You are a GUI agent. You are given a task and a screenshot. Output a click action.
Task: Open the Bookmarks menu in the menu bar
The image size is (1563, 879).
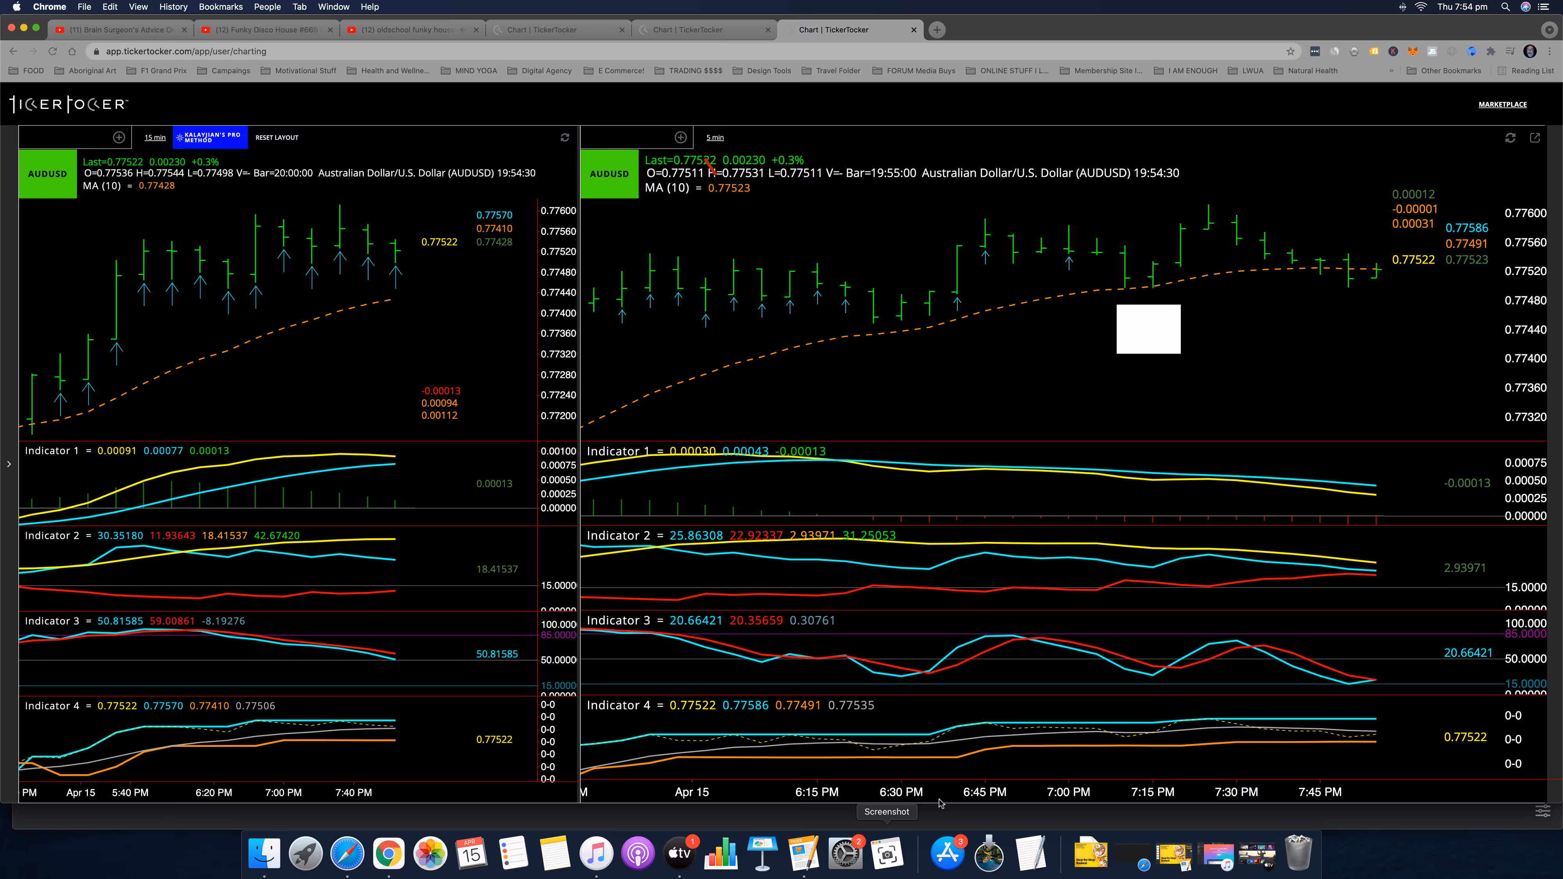point(220,7)
